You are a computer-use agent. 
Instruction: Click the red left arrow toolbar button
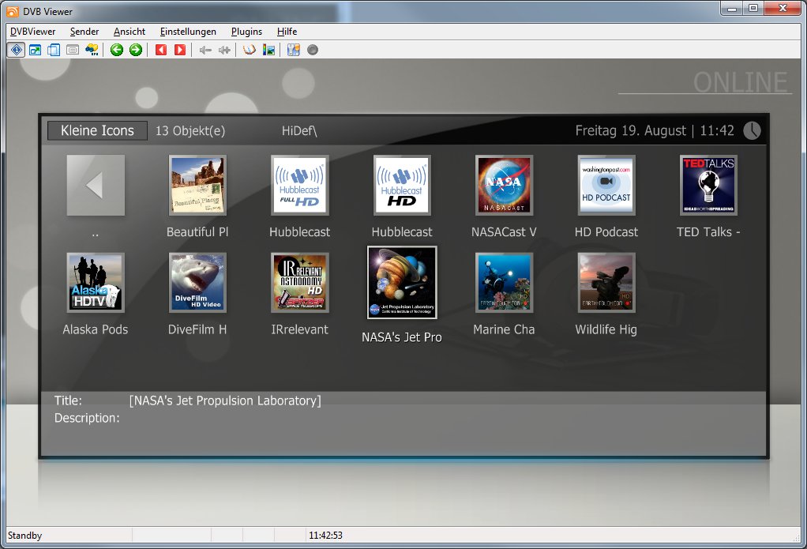tap(161, 50)
